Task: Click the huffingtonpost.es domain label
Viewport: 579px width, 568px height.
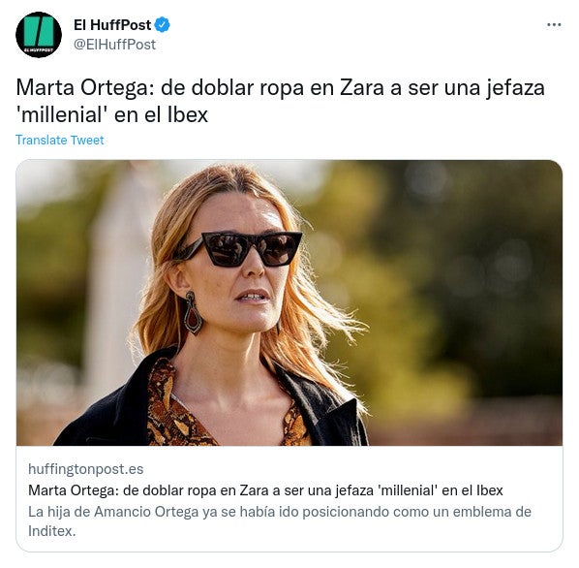Action: pos(85,469)
